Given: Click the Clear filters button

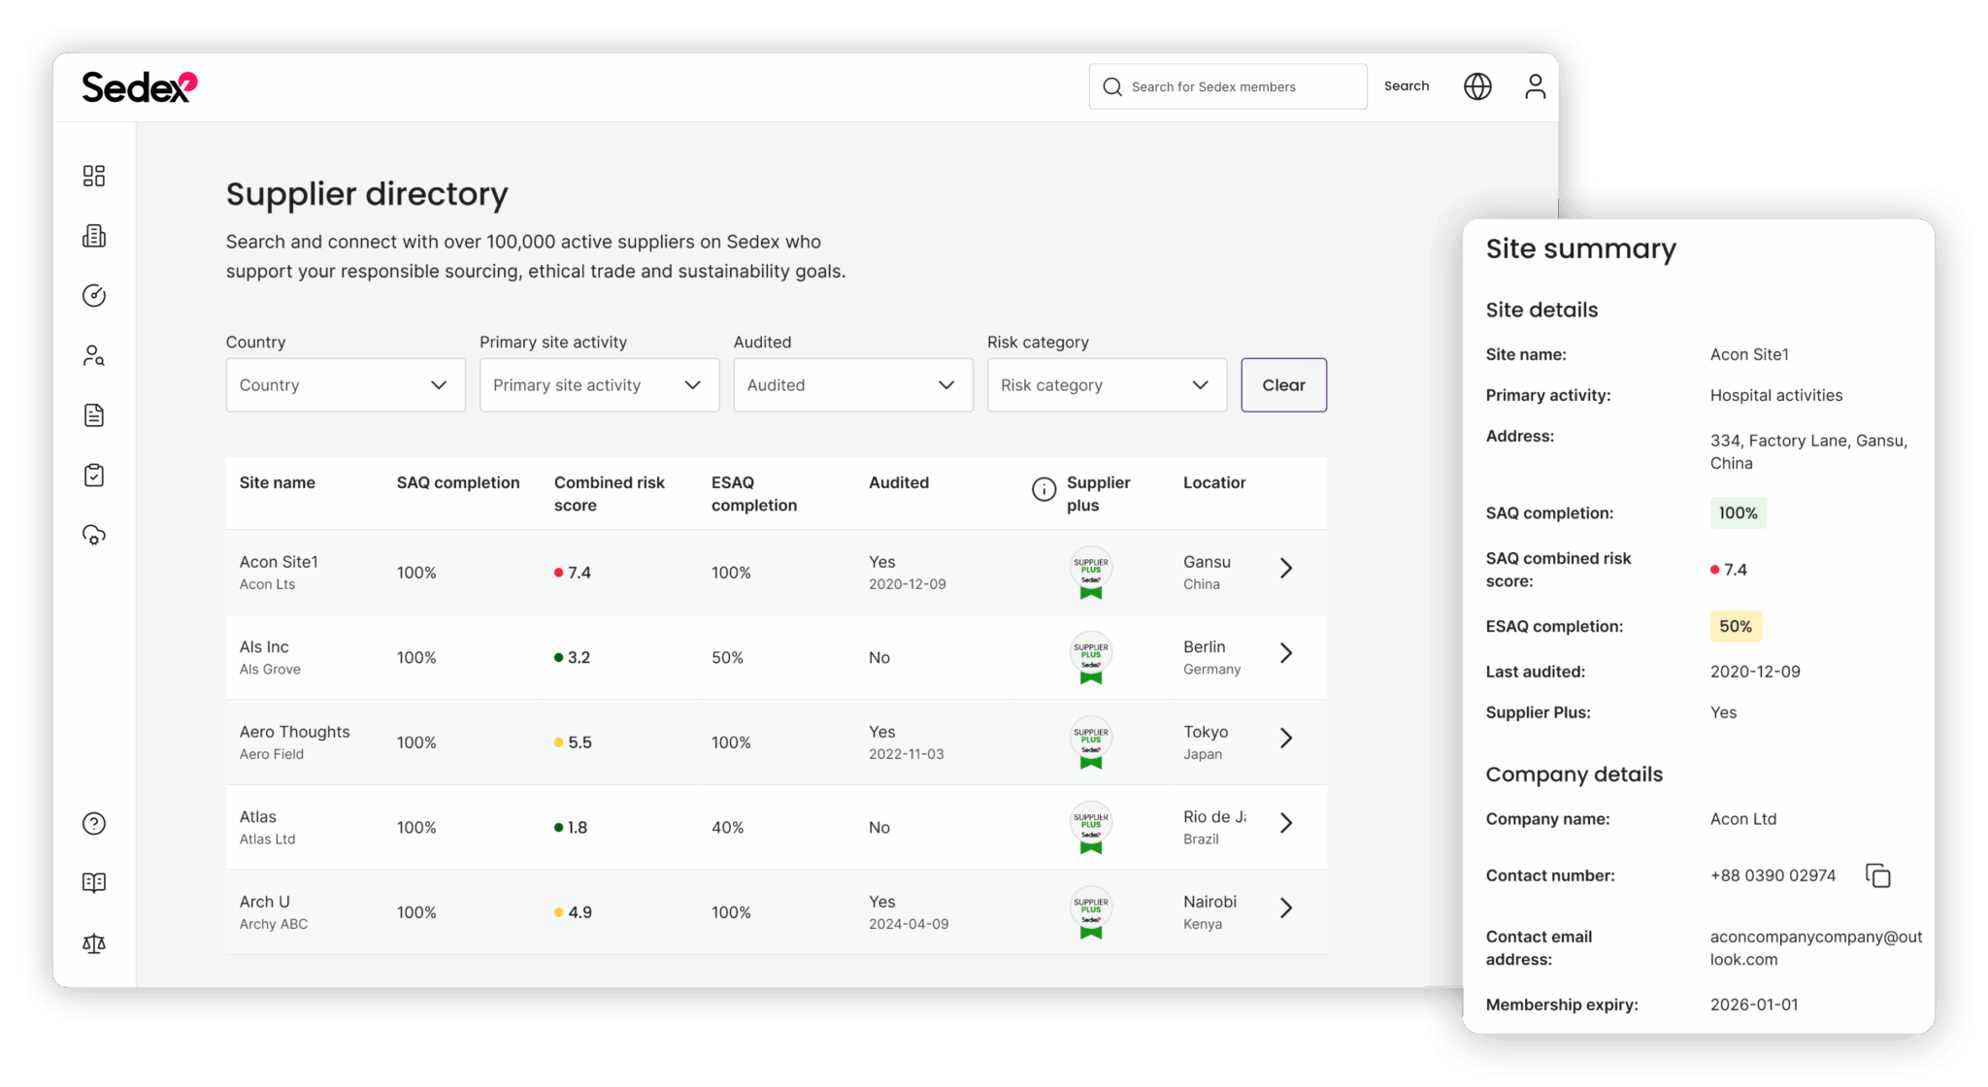Looking at the screenshot, I should pyautogui.click(x=1283, y=384).
